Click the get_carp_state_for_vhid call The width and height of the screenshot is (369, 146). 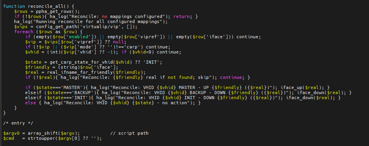click(x=91, y=62)
